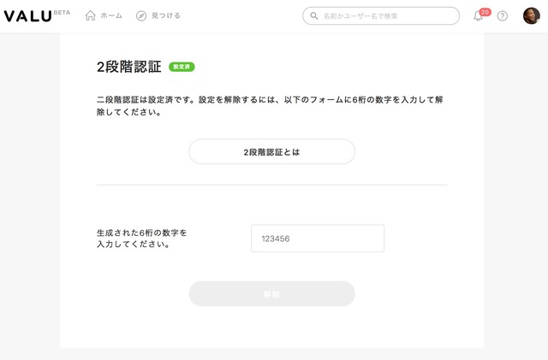Click the BETA label next to the logo

coord(62,13)
